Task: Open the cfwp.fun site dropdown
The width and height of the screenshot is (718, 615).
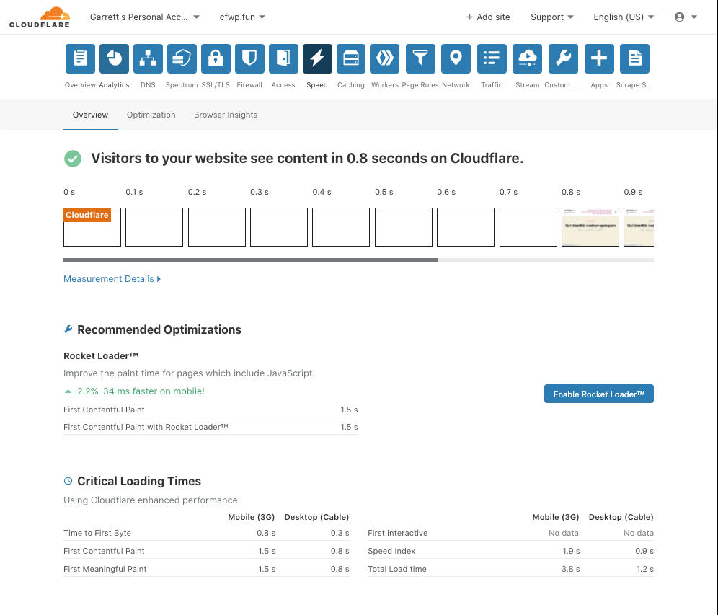Action: (242, 17)
